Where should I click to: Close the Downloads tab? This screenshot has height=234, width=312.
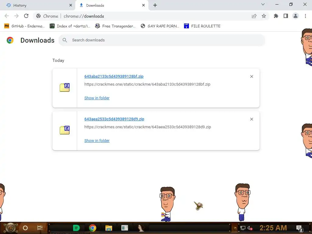(144, 5)
